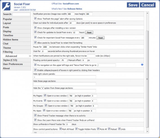Uncheck My Events 'Open in a new window'
160x138 pixels.
[45, 100]
